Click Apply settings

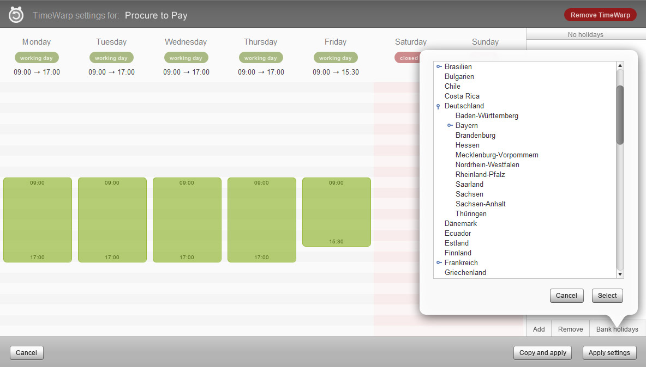[x=609, y=352]
